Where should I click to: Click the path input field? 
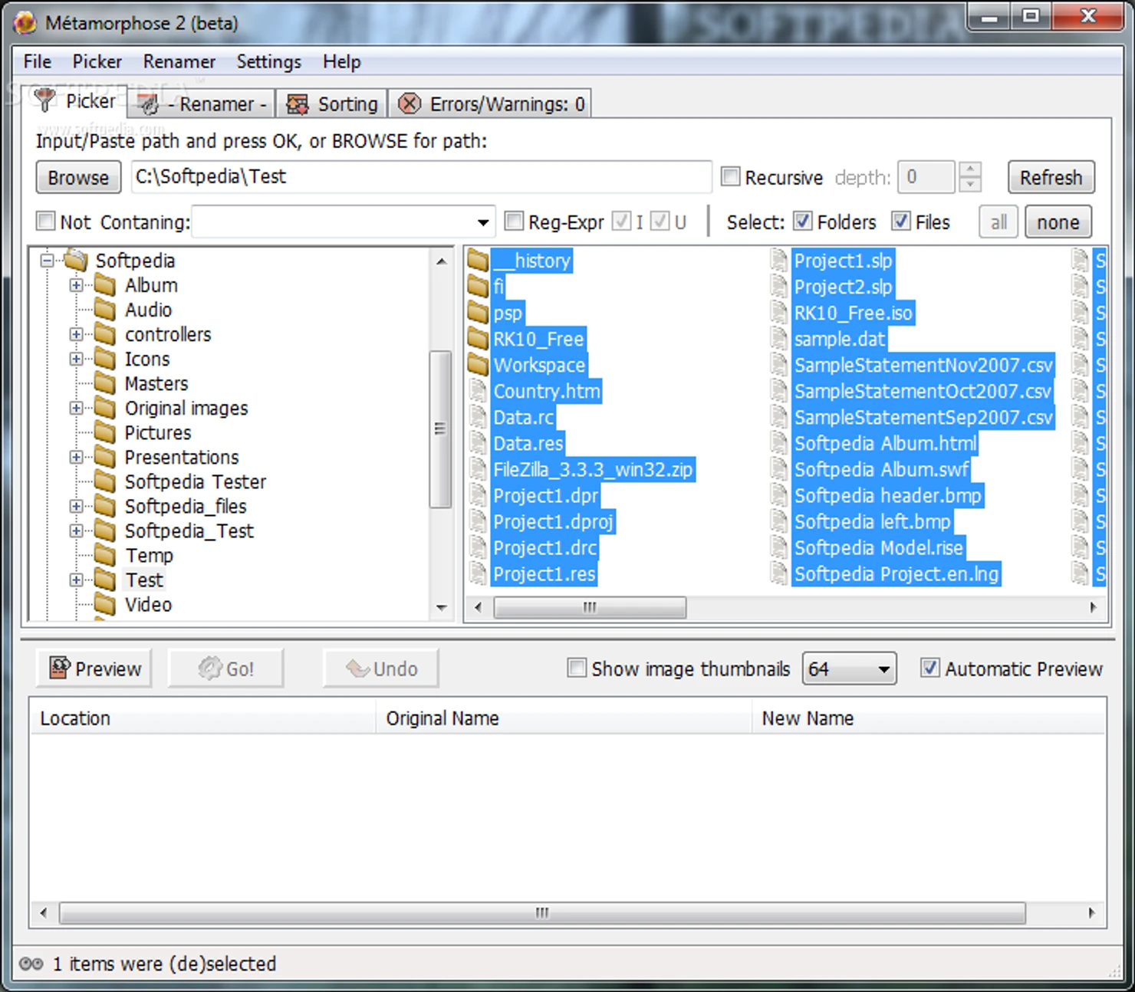click(x=420, y=177)
